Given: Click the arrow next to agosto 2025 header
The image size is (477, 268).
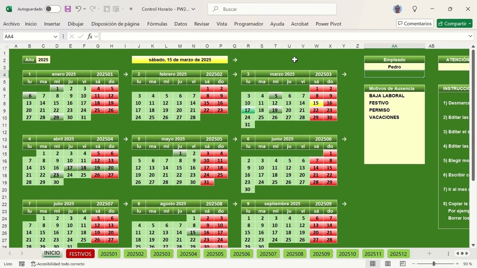Looking at the screenshot, I should (235, 204).
